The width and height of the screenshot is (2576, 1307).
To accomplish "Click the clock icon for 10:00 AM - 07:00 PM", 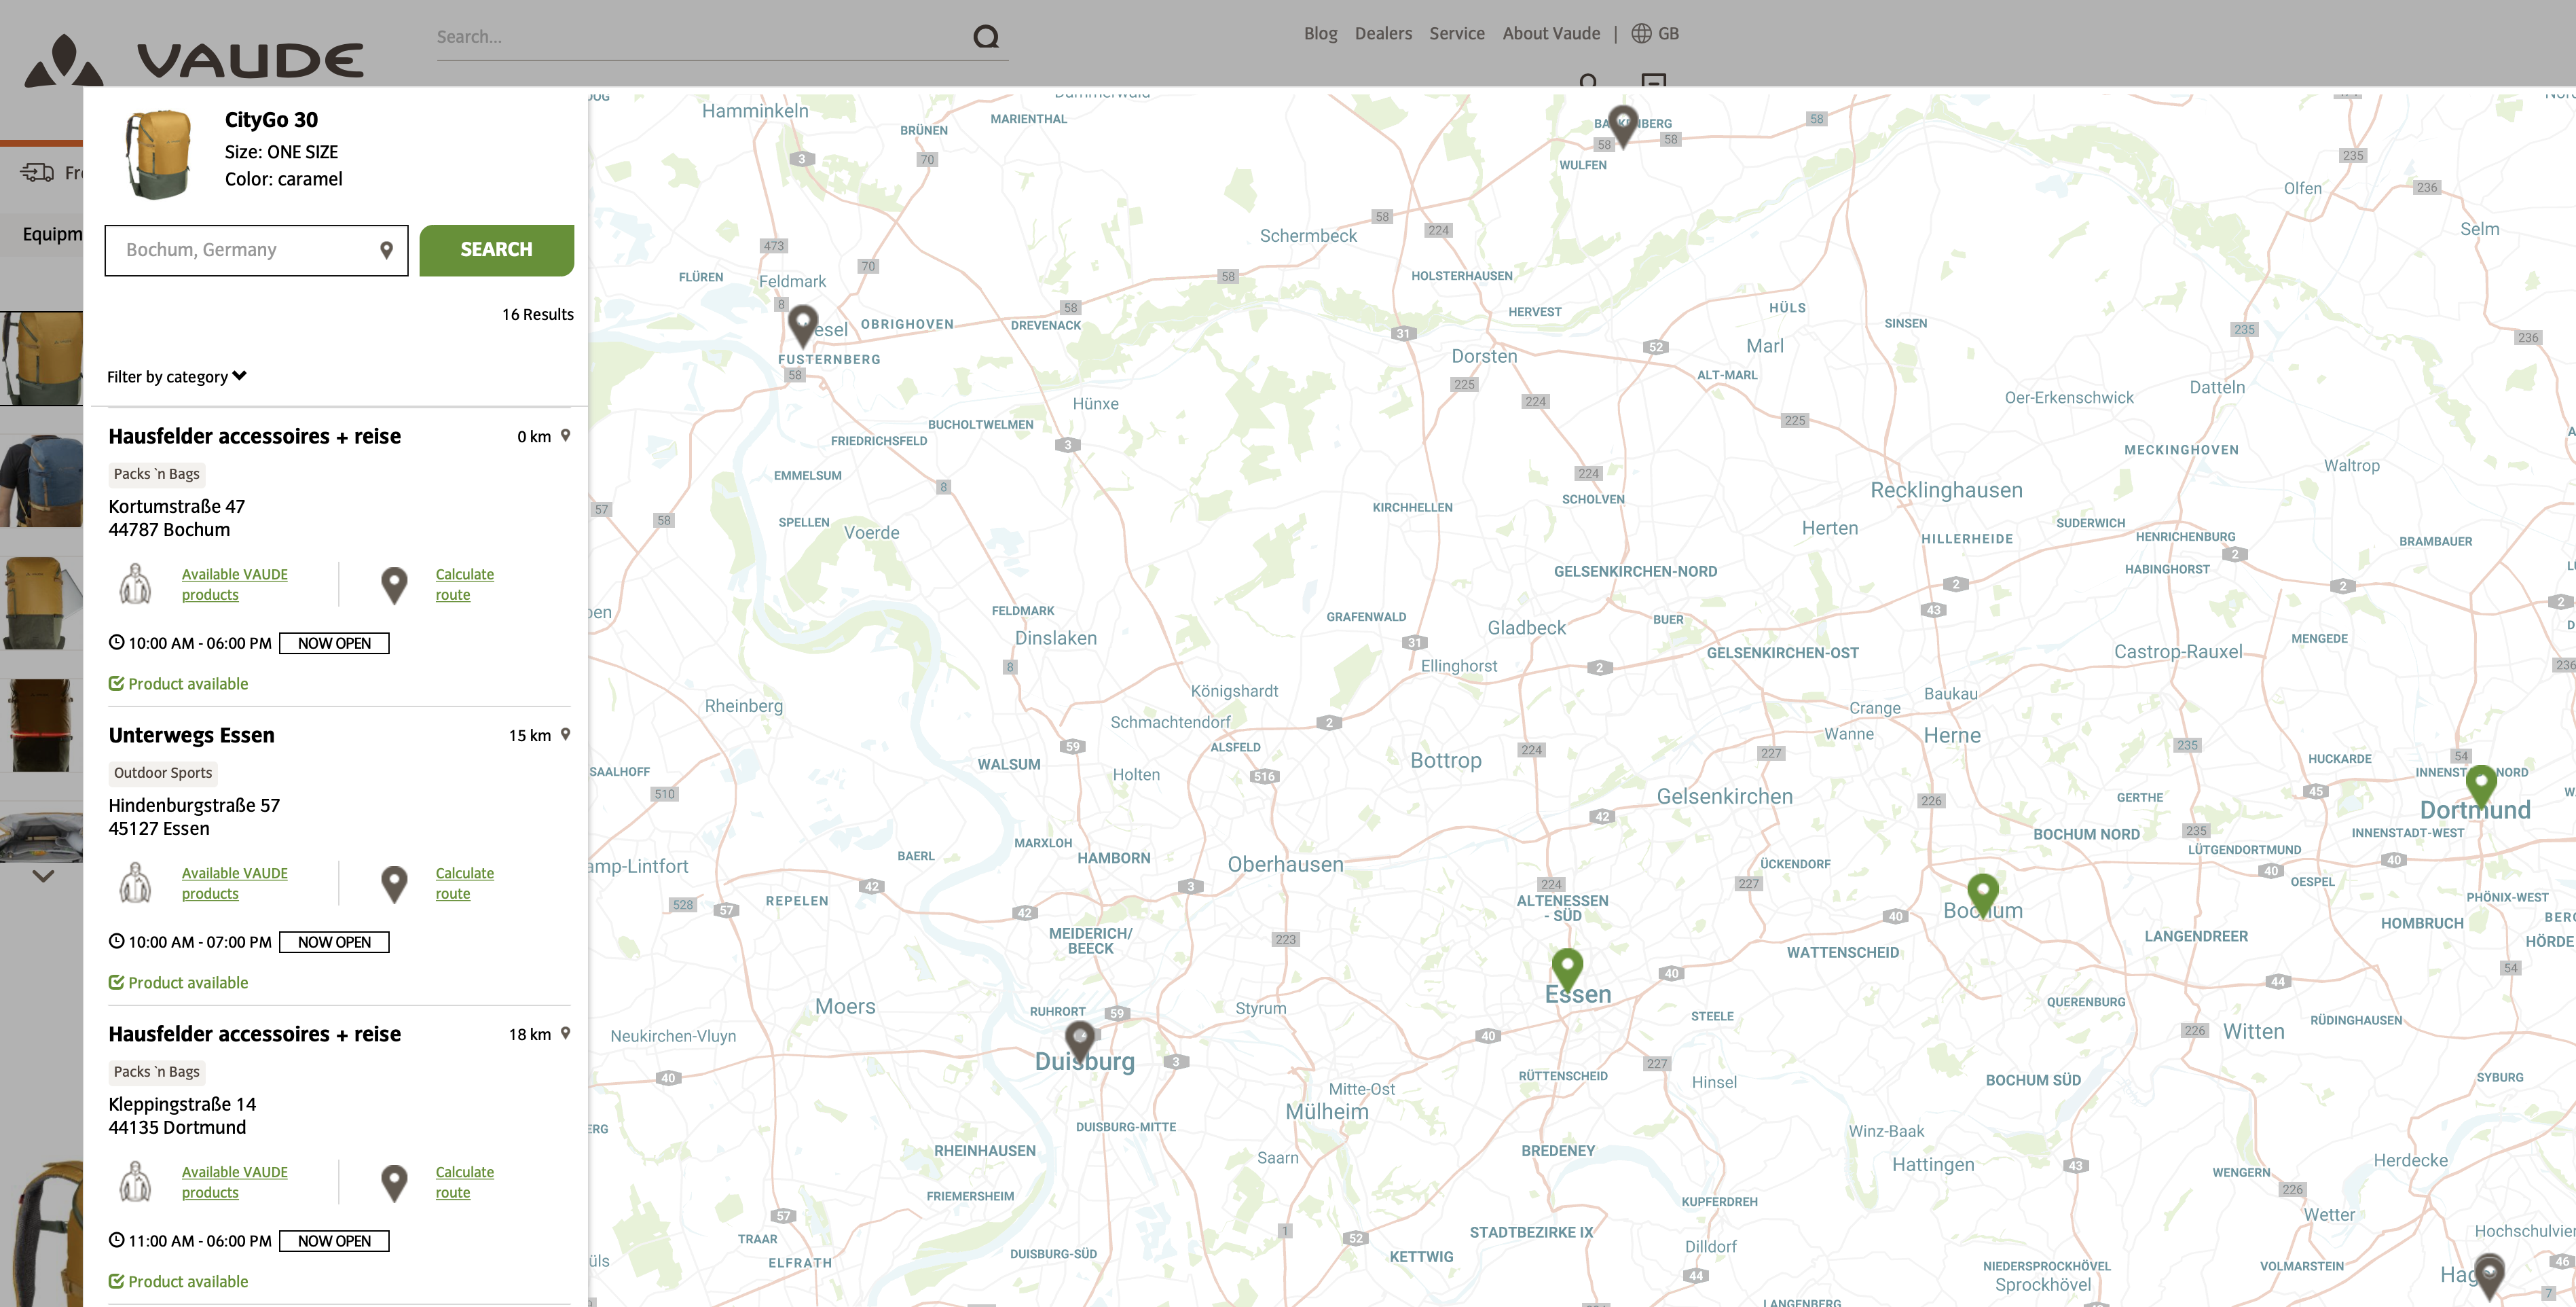I will tap(116, 941).
